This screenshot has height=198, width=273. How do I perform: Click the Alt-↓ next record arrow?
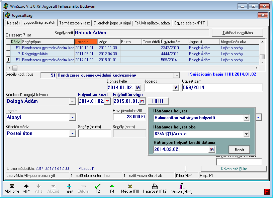pyautogui.click(x=38, y=186)
